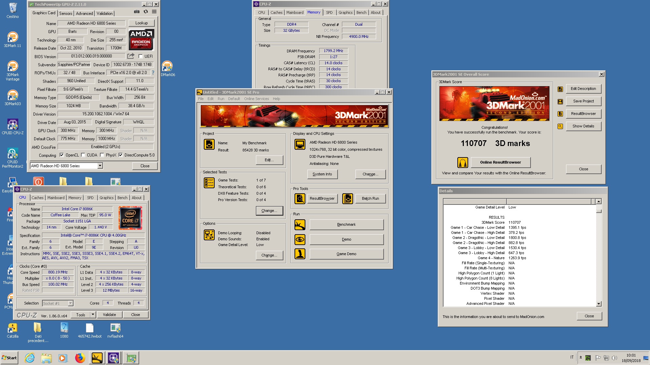Toggle the UEFI checkbox in GPU-Z
The width and height of the screenshot is (650, 365).
(x=140, y=56)
